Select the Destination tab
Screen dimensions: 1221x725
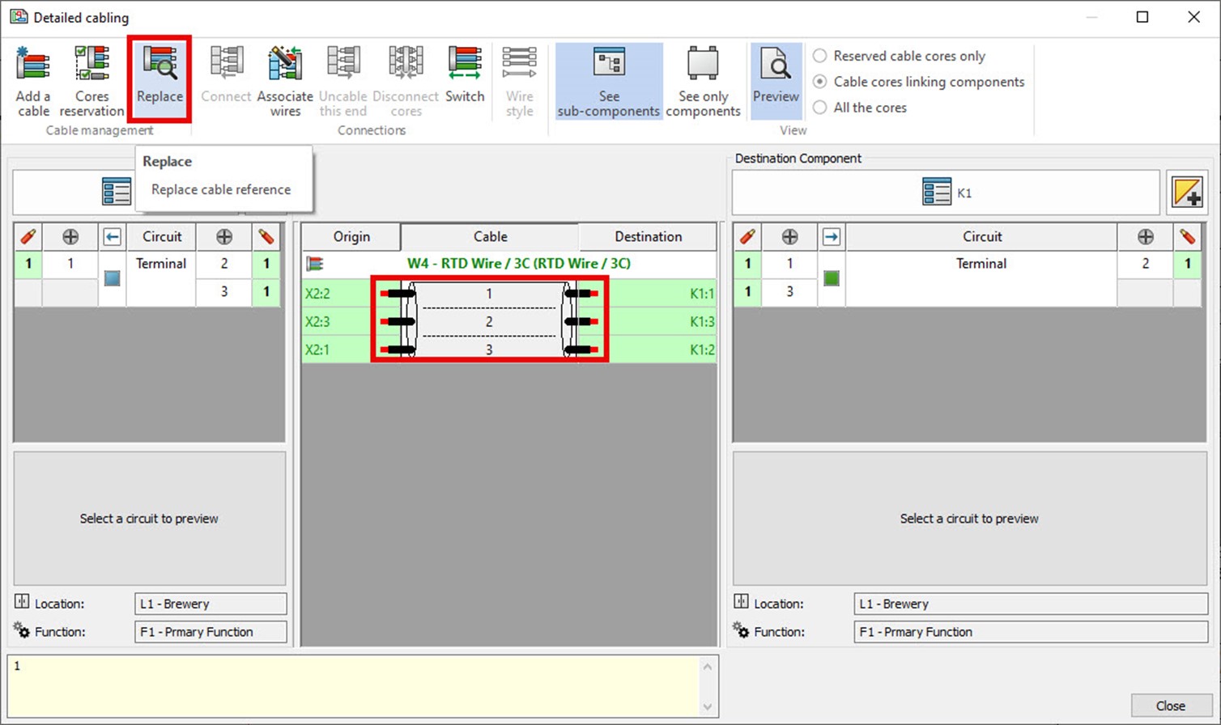click(x=647, y=236)
